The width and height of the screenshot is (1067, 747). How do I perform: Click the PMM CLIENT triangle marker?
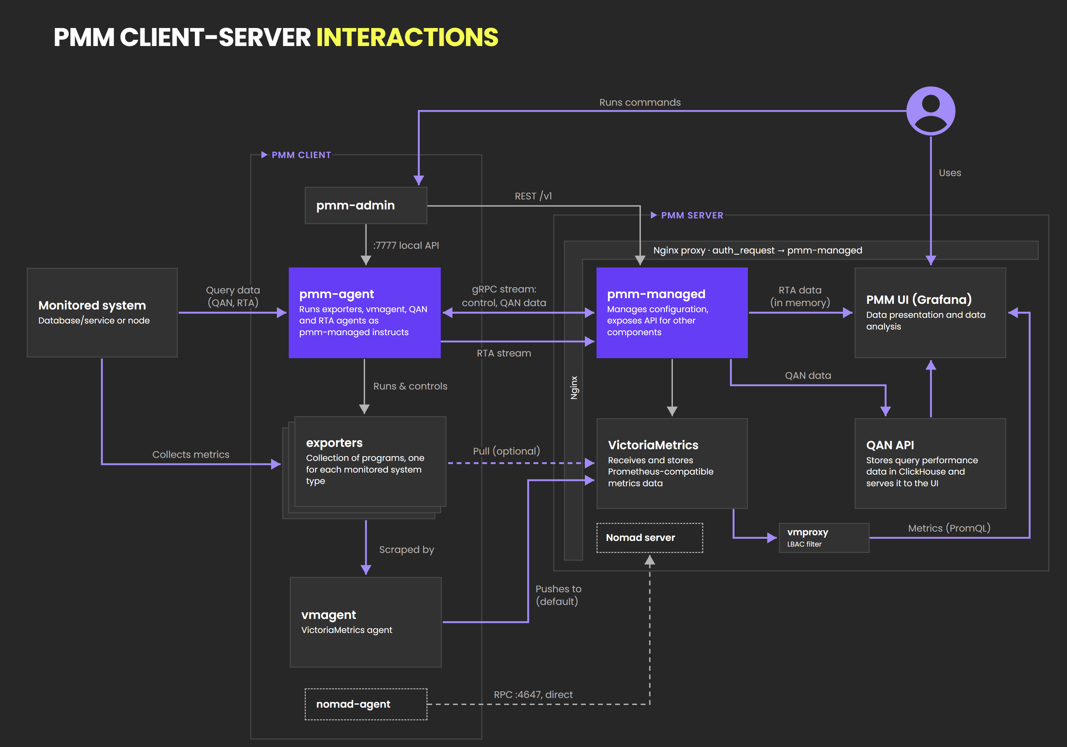[264, 155]
